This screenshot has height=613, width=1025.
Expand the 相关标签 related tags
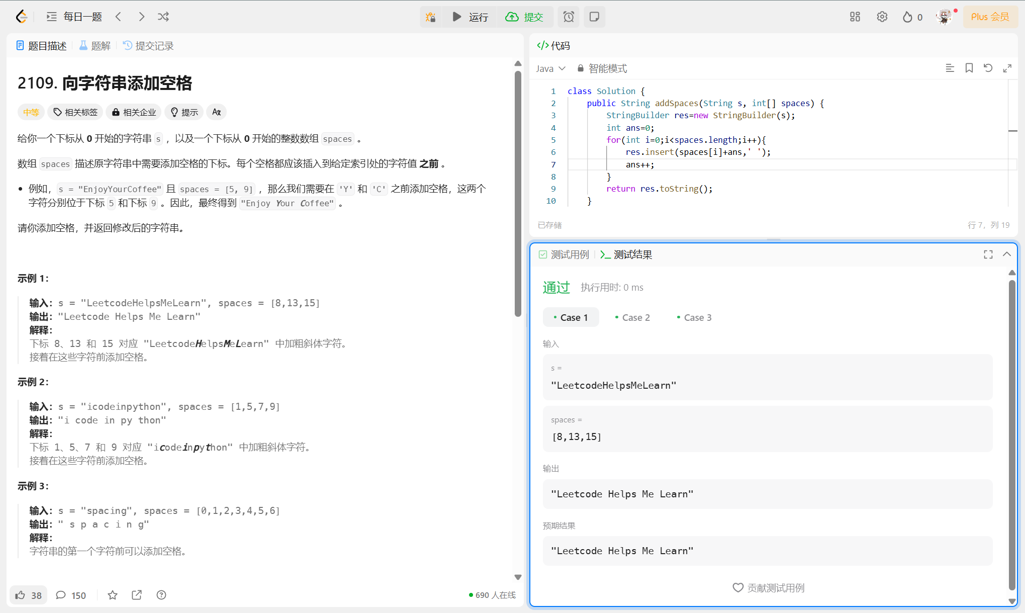pyautogui.click(x=75, y=112)
